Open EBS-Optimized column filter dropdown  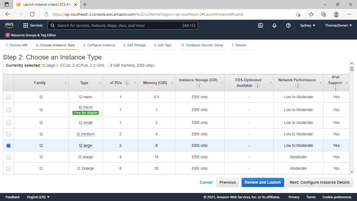pyautogui.click(x=271, y=83)
